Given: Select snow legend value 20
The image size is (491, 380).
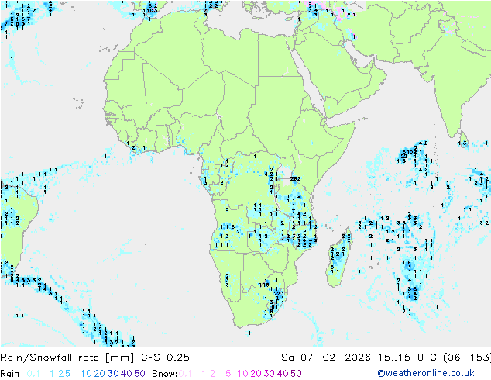Looking at the screenshot, I should pyautogui.click(x=256, y=374).
